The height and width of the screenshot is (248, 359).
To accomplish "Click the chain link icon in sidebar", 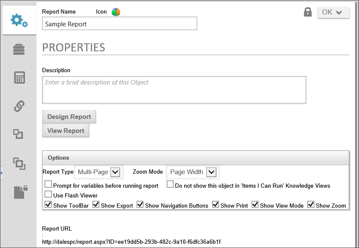I will click(x=19, y=106).
